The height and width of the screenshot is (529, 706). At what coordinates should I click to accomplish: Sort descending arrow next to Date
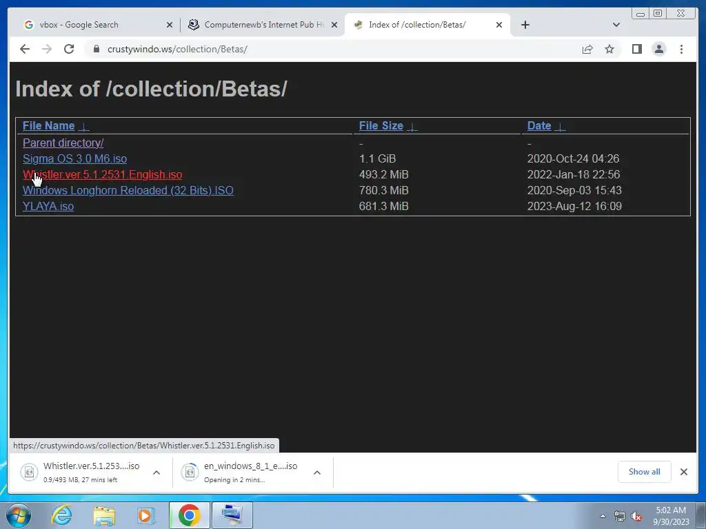click(x=560, y=127)
